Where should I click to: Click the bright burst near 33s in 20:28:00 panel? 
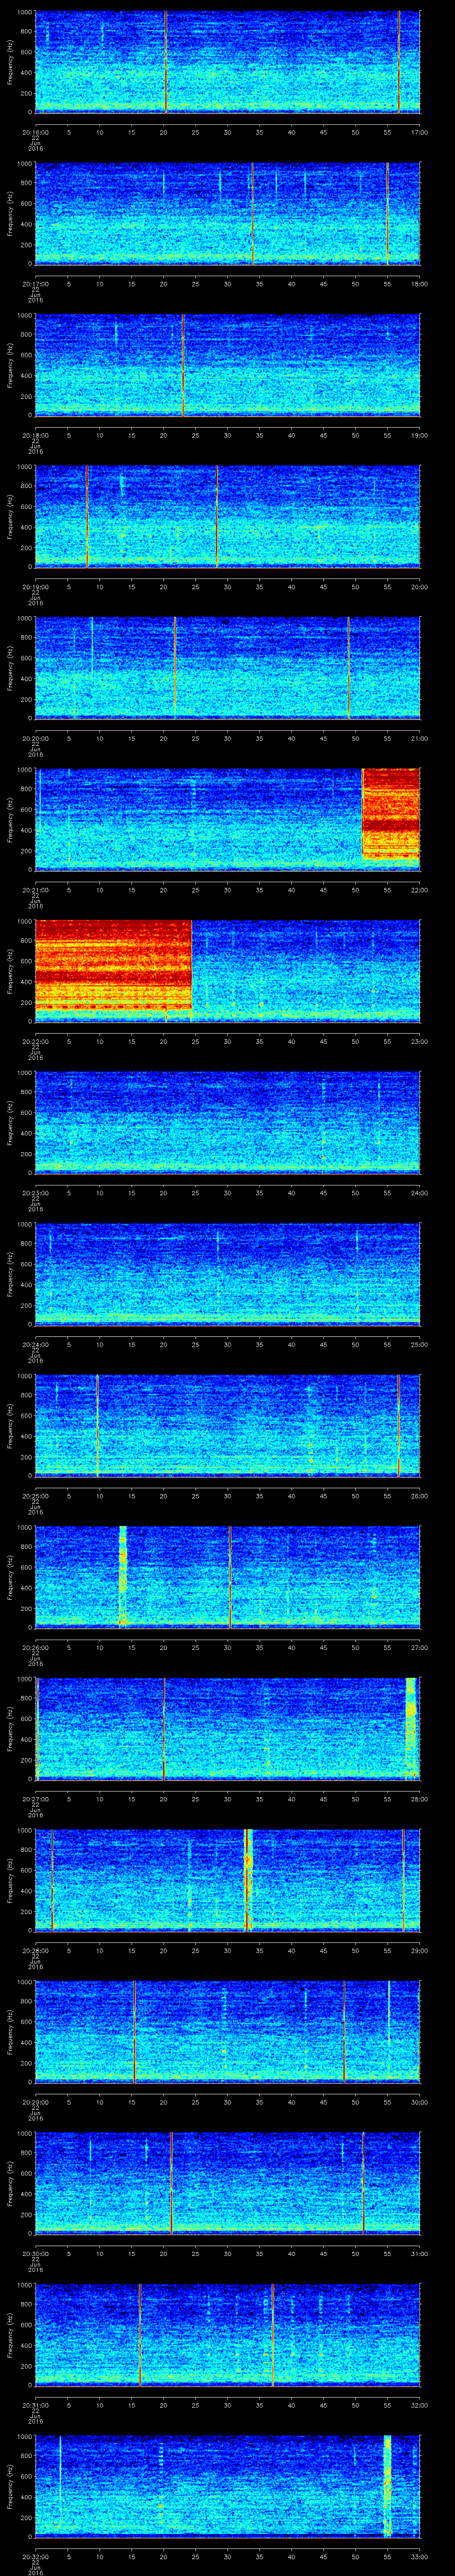click(x=248, y=1880)
